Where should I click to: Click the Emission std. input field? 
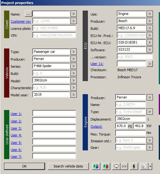(130, 140)
